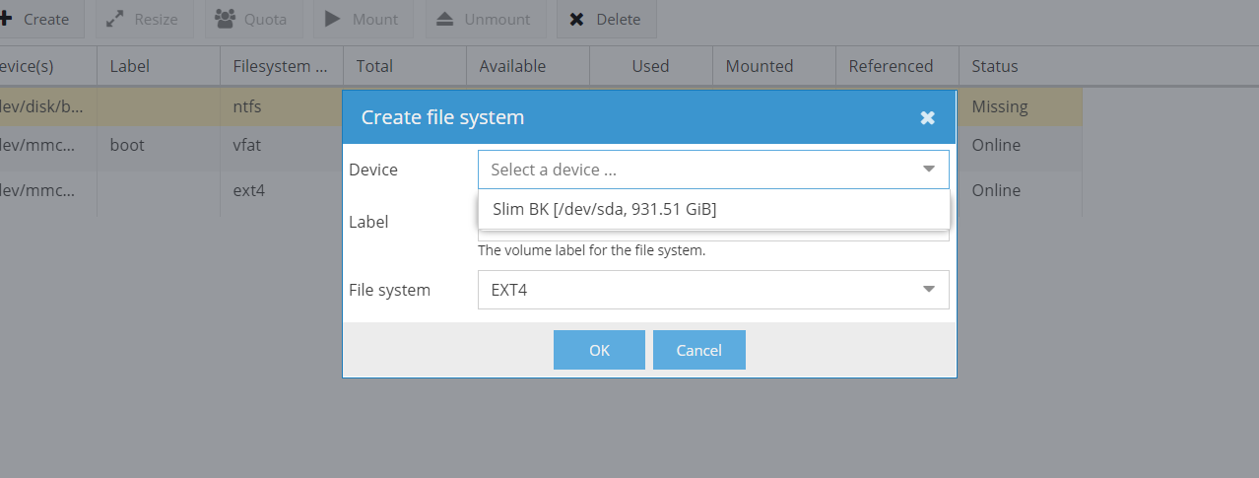1259x478 pixels.
Task: Sort by the Referenced column header
Action: click(x=897, y=66)
